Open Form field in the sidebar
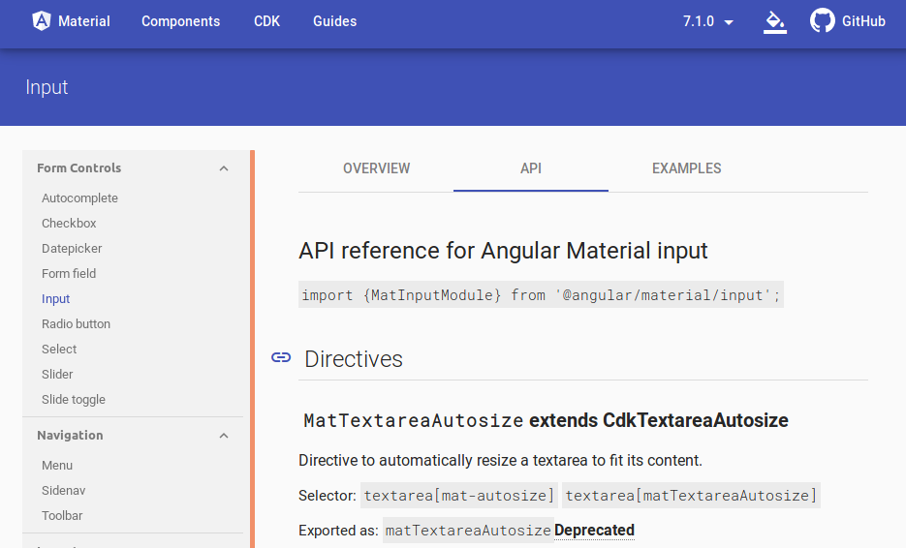This screenshot has width=906, height=548. (x=69, y=274)
